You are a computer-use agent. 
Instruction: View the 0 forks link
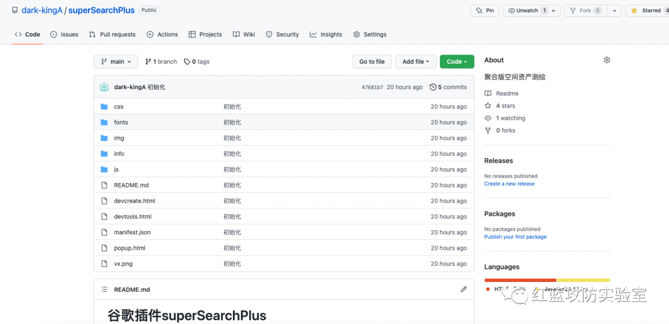[x=500, y=130]
